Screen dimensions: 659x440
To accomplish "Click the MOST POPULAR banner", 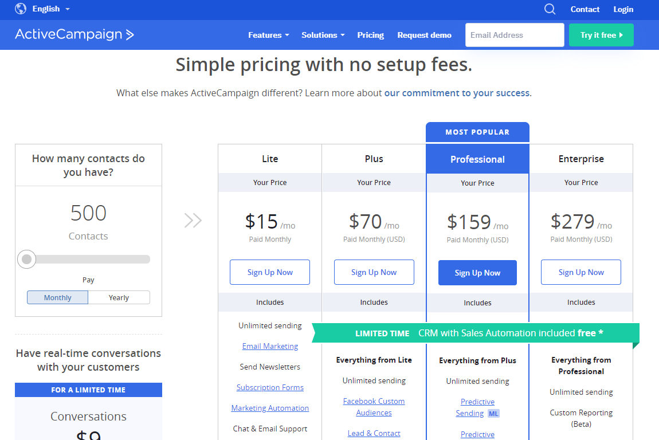I will point(477,132).
